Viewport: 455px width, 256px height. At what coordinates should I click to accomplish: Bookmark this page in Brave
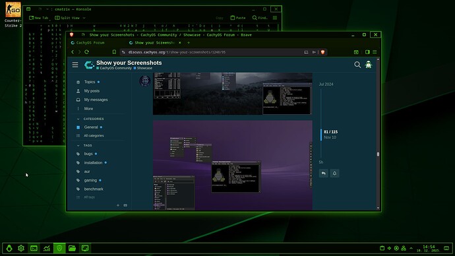tap(114, 52)
